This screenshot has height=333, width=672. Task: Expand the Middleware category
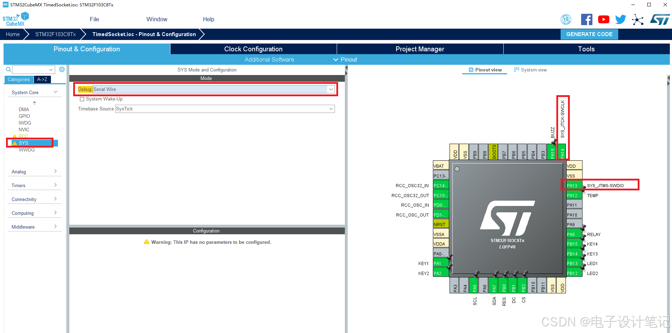coord(35,227)
